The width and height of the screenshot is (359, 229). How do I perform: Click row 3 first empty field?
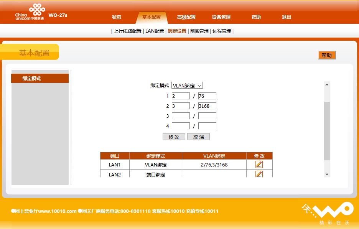click(x=181, y=116)
